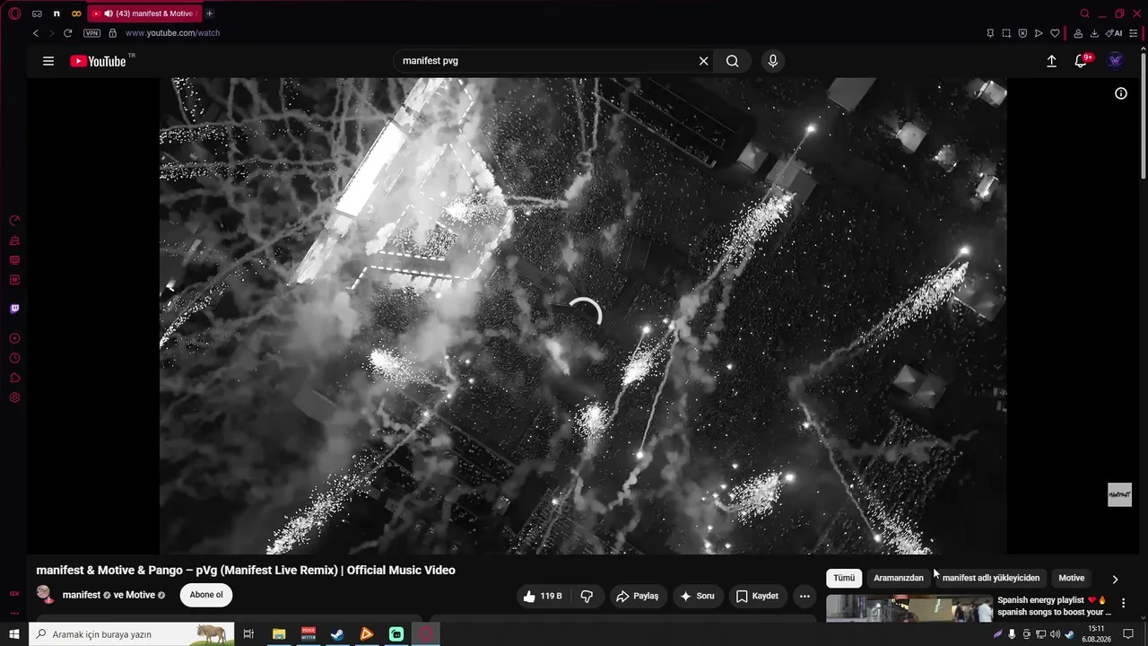The width and height of the screenshot is (1148, 646).
Task: Open the account avatar menu
Action: tap(1115, 61)
